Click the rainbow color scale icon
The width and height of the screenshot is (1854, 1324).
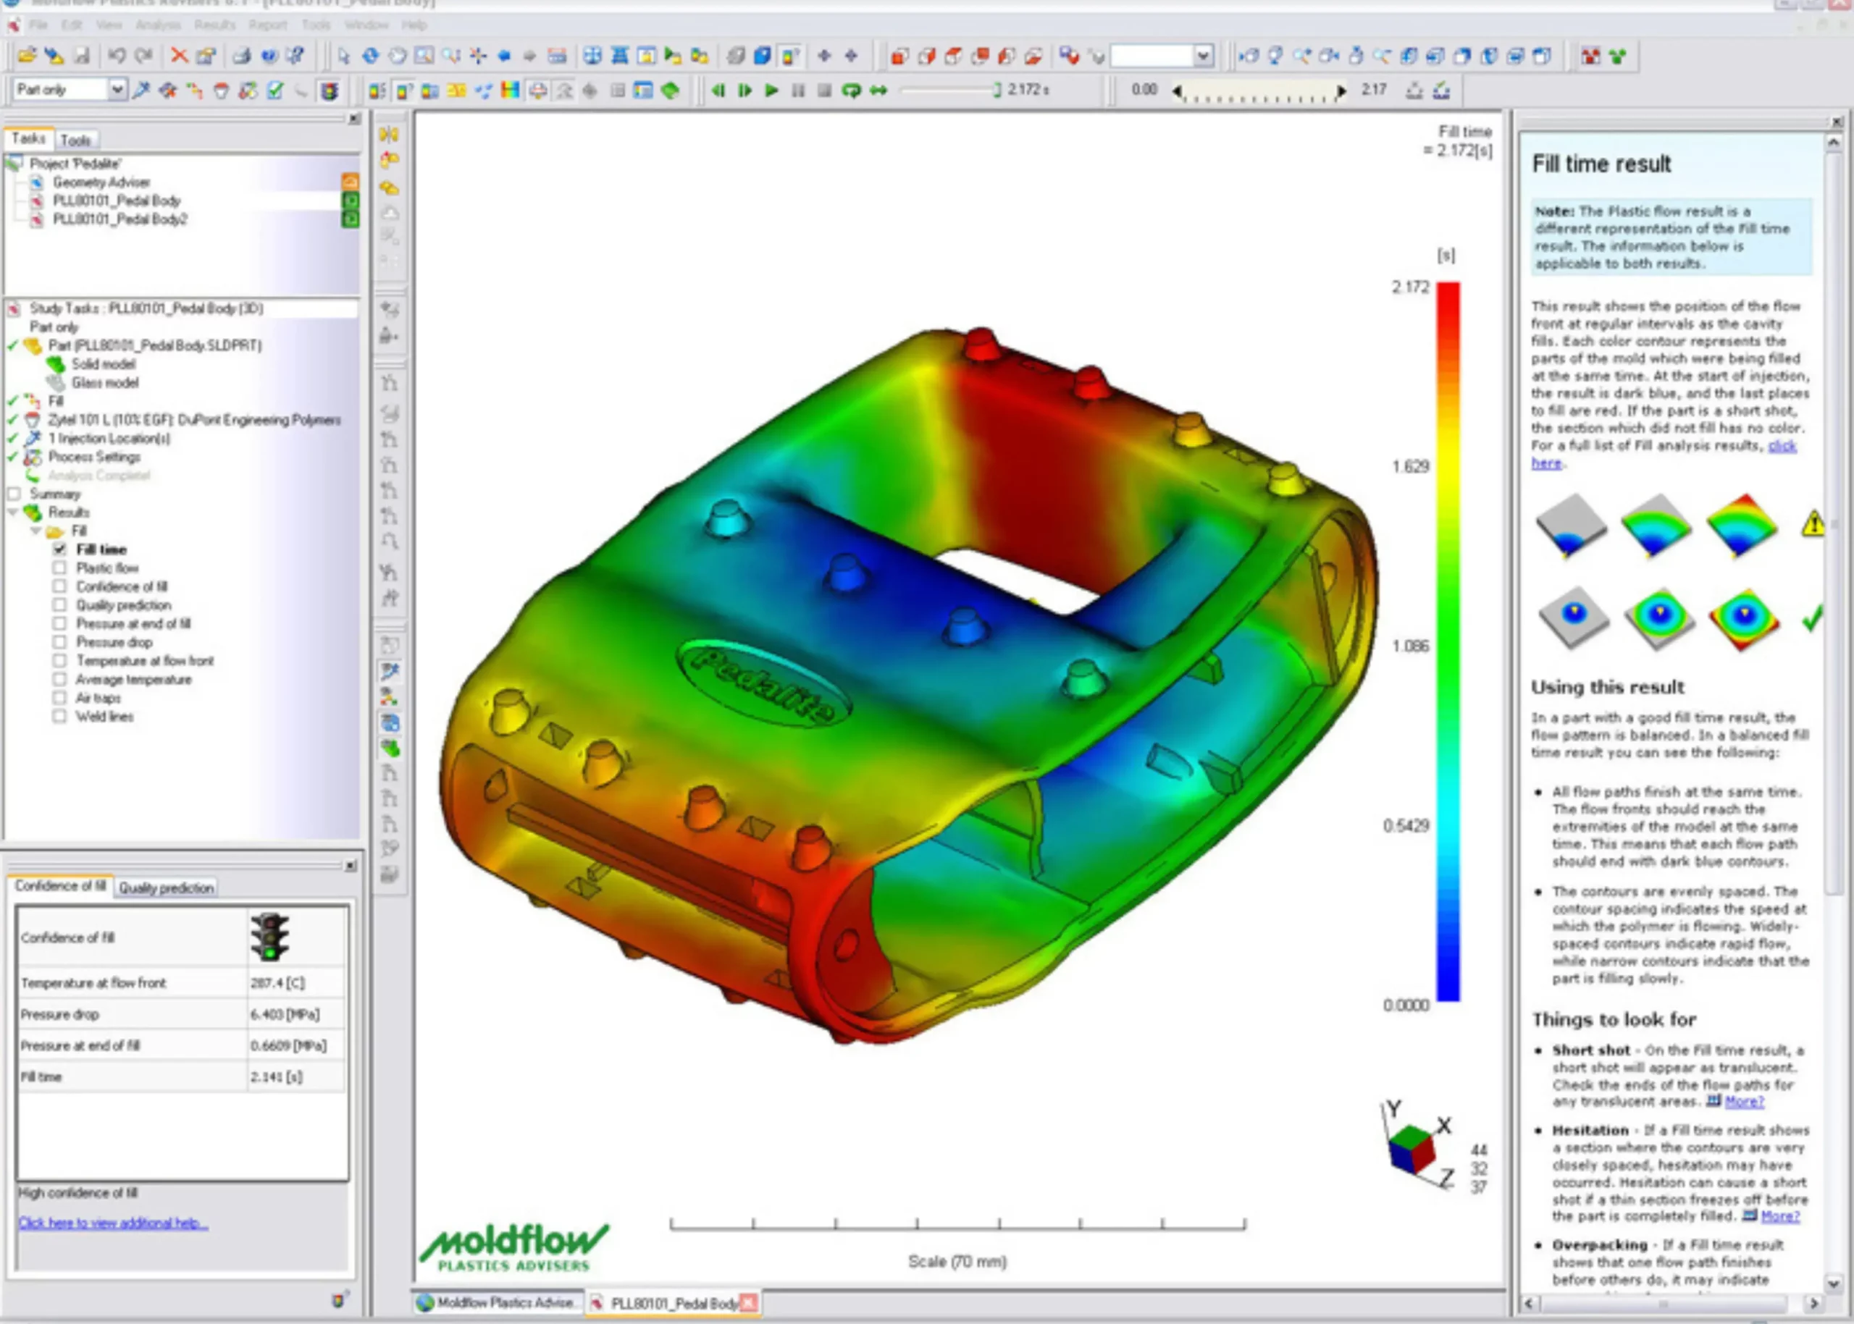[x=510, y=90]
